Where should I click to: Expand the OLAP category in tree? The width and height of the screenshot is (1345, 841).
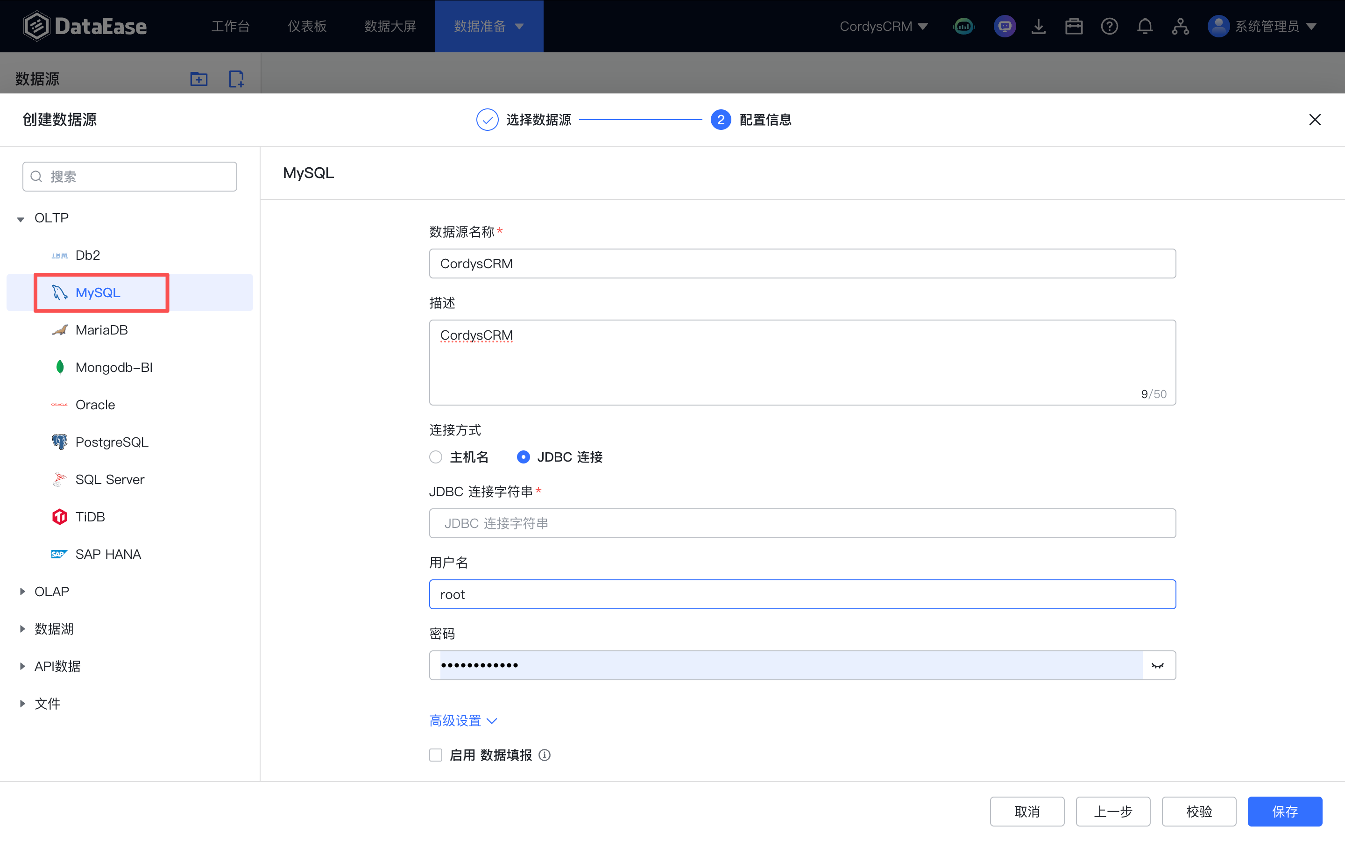click(22, 591)
